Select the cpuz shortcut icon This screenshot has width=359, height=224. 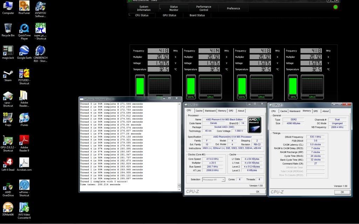point(8,99)
